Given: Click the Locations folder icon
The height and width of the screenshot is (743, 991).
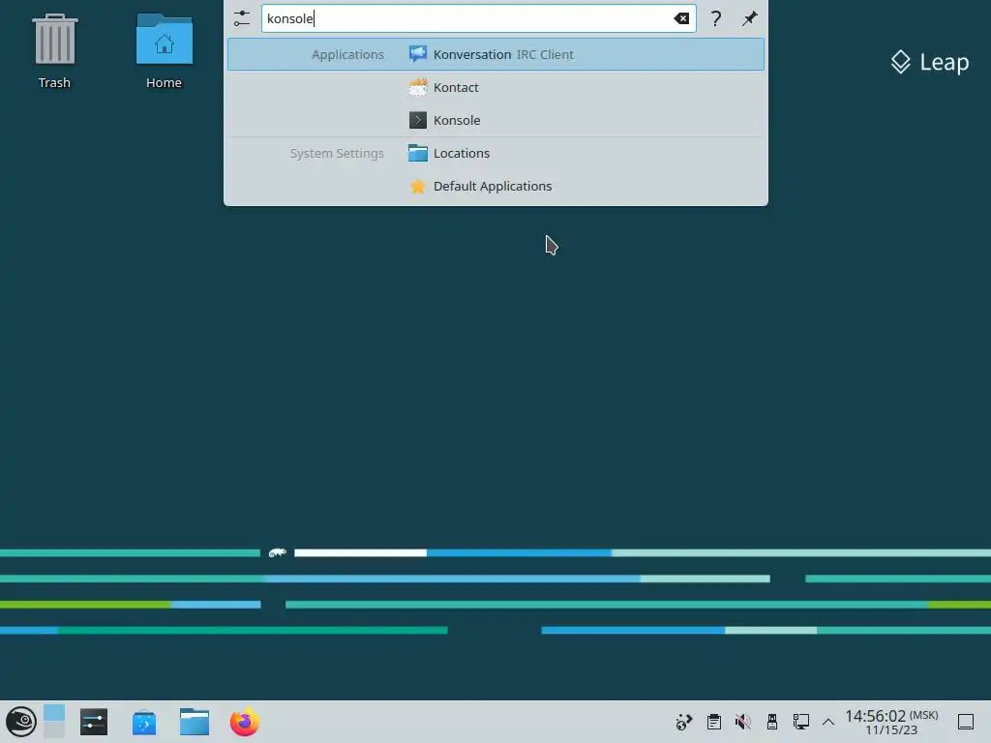Looking at the screenshot, I should 418,153.
